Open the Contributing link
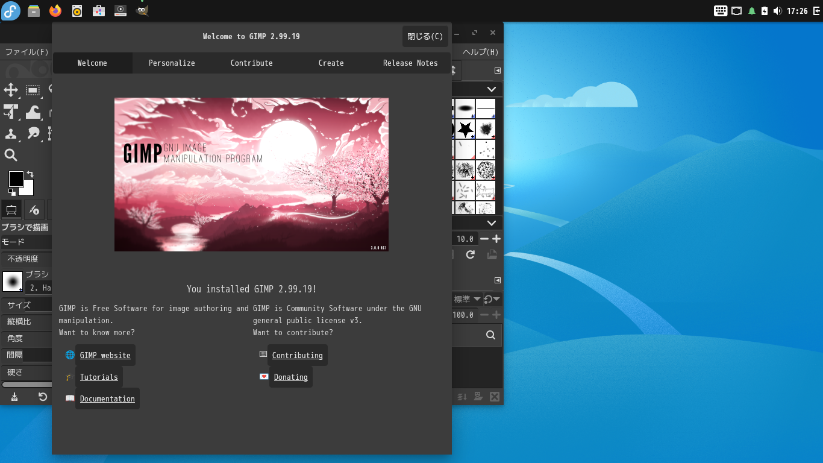 coord(298,355)
